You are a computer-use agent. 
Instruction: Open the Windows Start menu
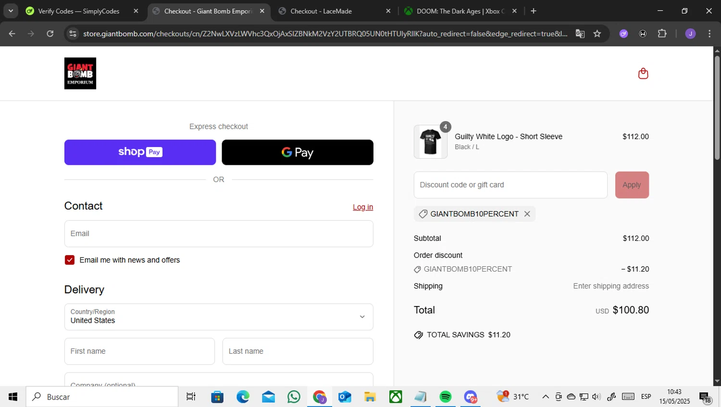click(13, 397)
